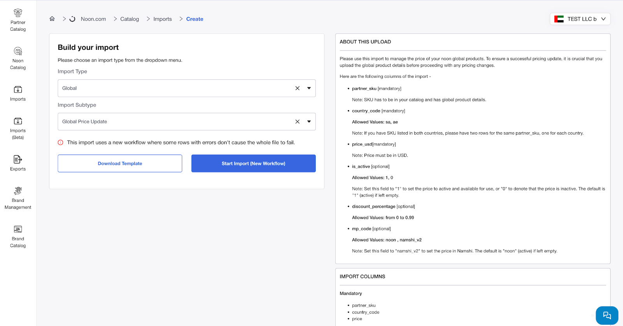623x326 pixels.
Task: Navigate to Catalog breadcrumb
Action: (x=129, y=19)
